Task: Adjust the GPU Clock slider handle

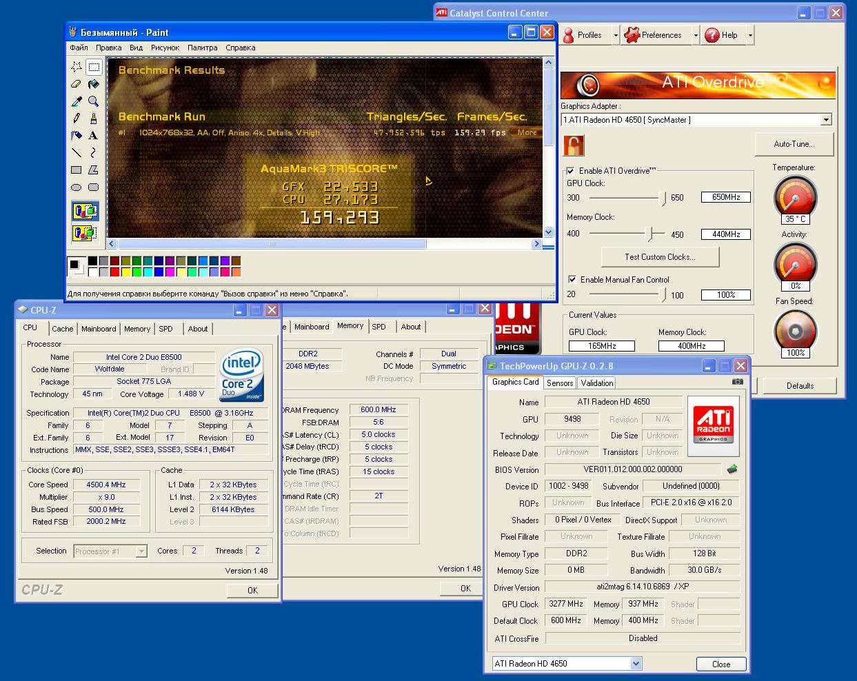Action: pyautogui.click(x=663, y=199)
